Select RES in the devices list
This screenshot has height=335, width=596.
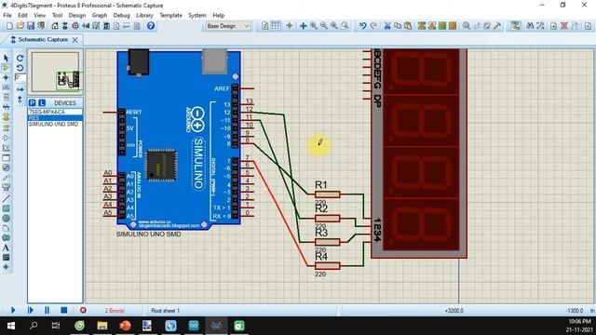[x=55, y=118]
